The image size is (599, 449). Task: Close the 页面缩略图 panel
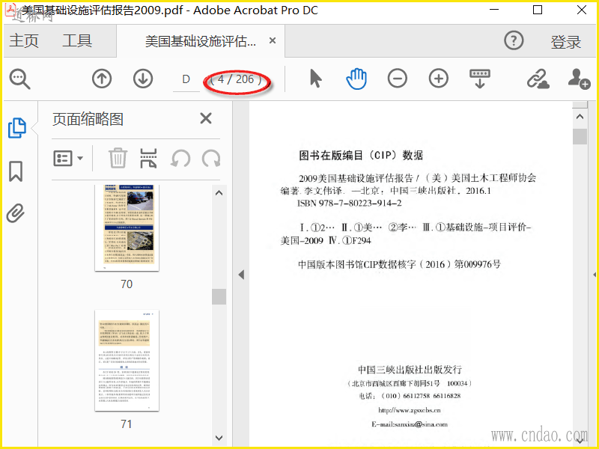206,118
